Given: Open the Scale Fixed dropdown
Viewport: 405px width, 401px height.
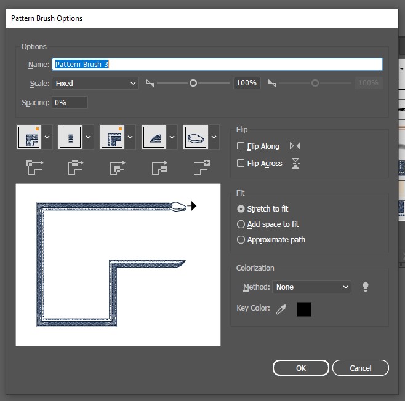Looking at the screenshot, I should pos(95,84).
